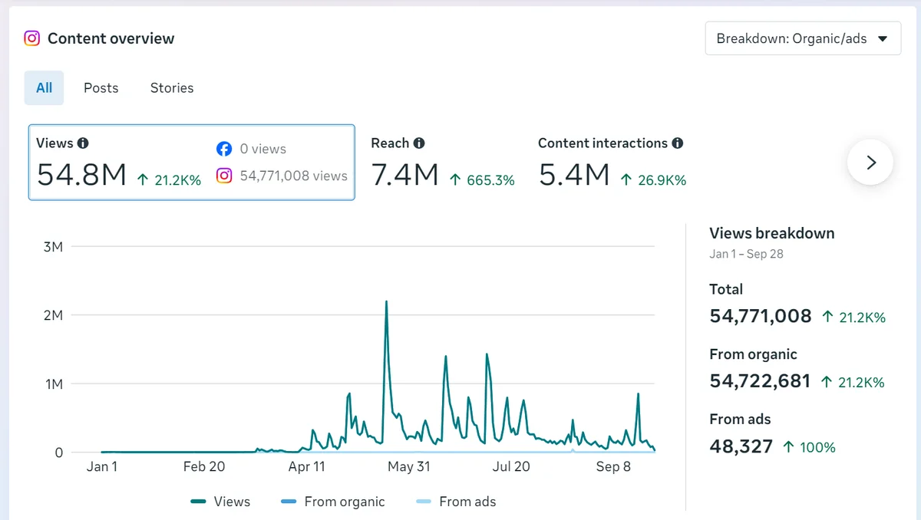Click the From ads 48,327 value
Viewport: 921px width, 520px height.
pos(741,446)
